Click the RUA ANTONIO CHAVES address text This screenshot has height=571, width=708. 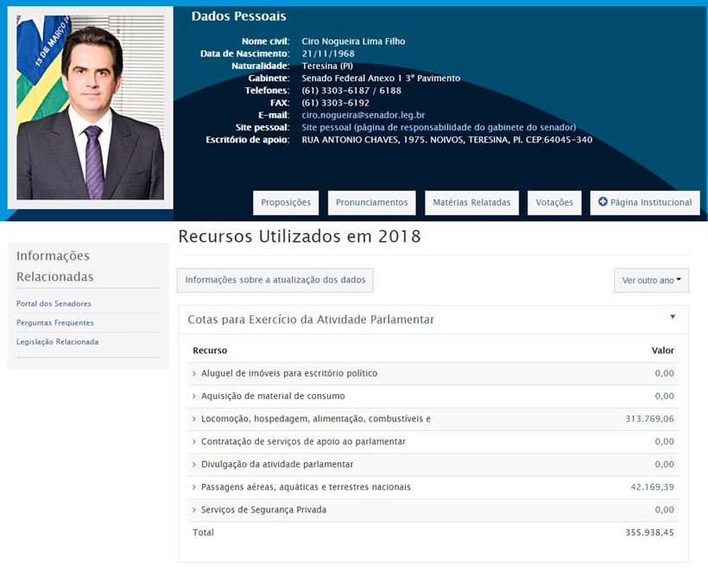[x=447, y=140]
